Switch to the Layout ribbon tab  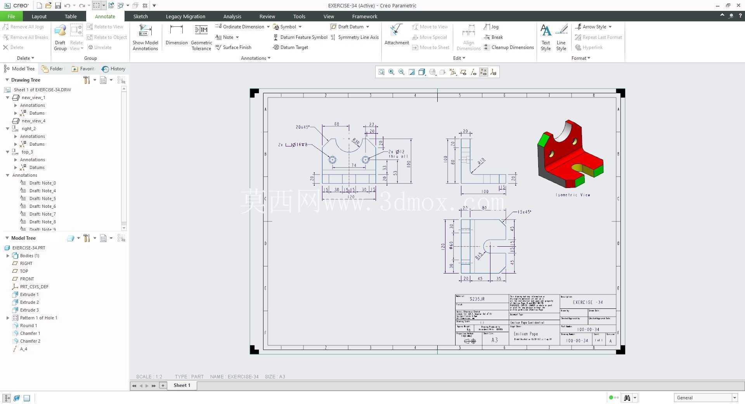[x=39, y=16]
